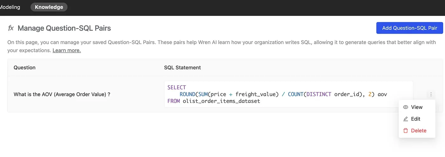The height and width of the screenshot is (157, 445).
Task: Click olist_order_items_dataset in the SQL code
Action: (x=221, y=101)
